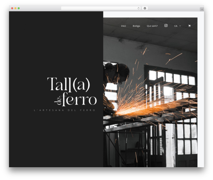Click the L'ARTESANA DEL FERRO tagline
Screen dimensions: 213x180
pyautogui.click(x=64, y=110)
